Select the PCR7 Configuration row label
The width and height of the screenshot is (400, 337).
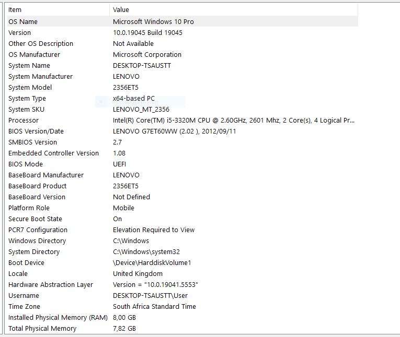click(38, 230)
